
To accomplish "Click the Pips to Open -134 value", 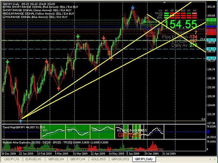I will pos(193,37).
